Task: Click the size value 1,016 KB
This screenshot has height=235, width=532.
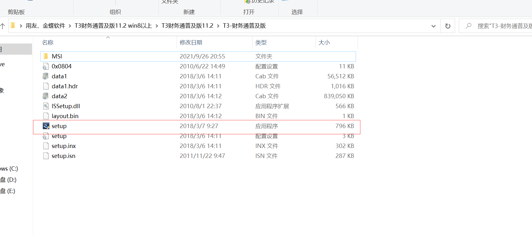Action: (342, 86)
